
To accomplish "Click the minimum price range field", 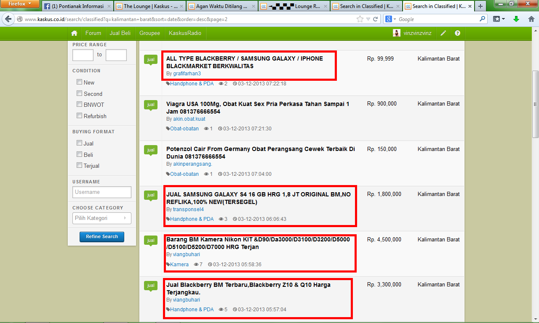I will click(x=83, y=55).
